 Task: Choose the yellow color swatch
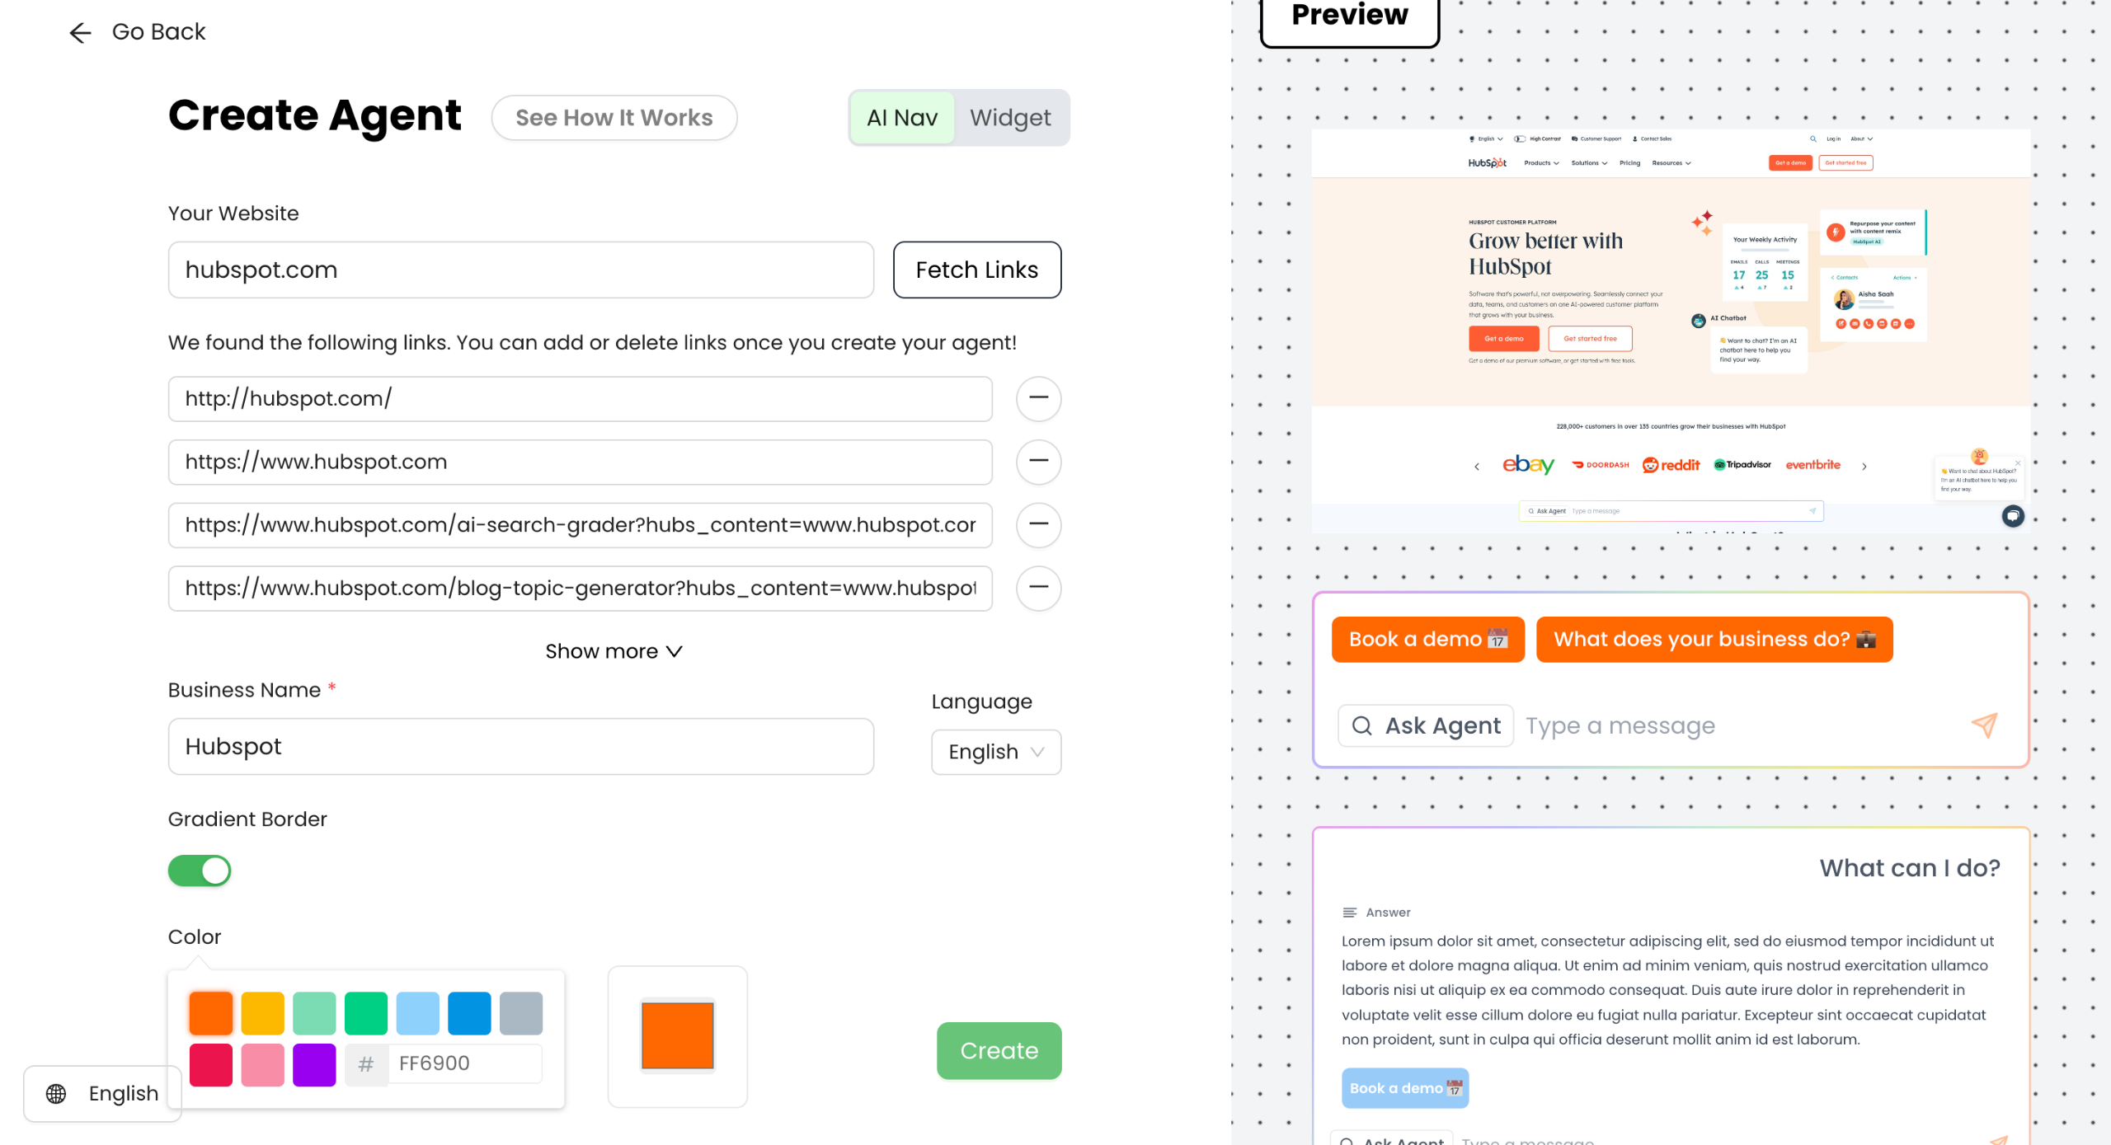pos(262,1013)
